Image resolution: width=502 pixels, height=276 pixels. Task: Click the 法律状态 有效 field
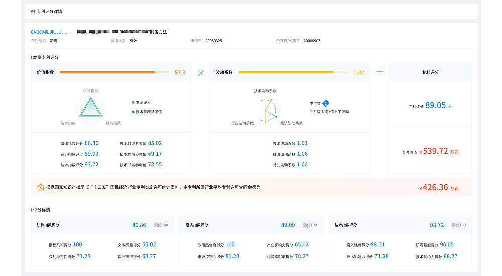[x=124, y=41]
